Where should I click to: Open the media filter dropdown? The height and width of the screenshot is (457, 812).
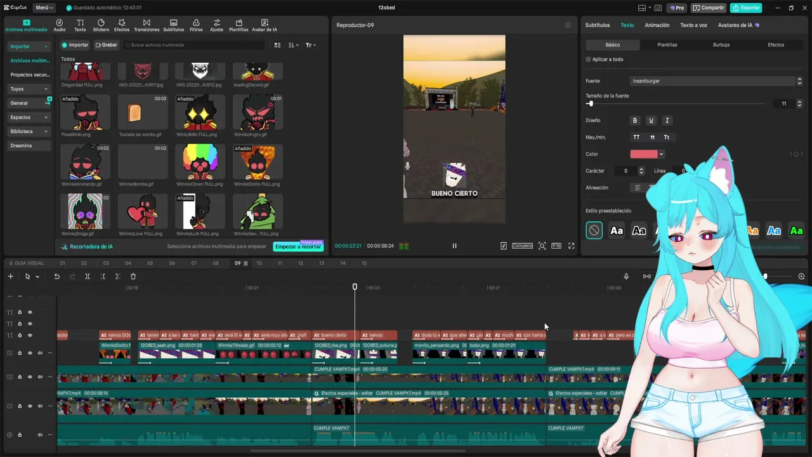coord(310,45)
